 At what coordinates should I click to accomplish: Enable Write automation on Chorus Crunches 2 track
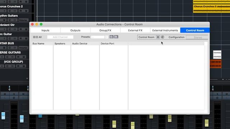click(26, 11)
